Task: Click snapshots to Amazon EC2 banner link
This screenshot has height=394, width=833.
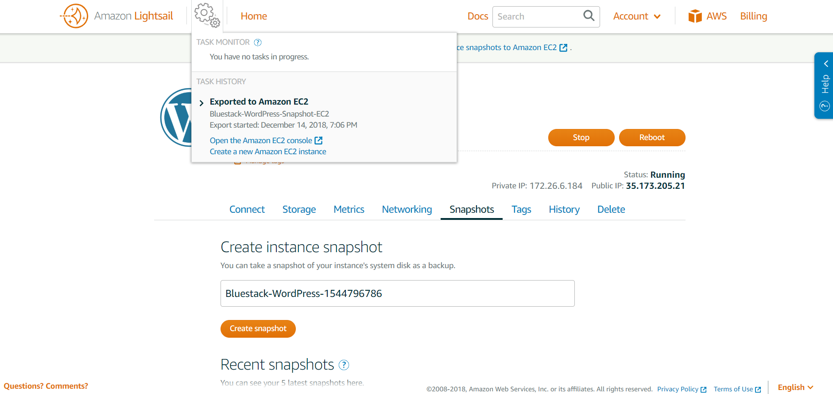Action: 512,47
